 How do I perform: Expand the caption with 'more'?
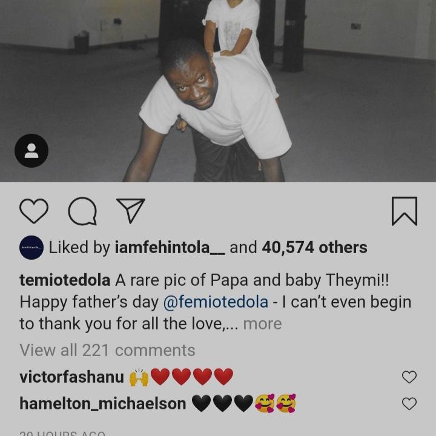click(x=262, y=324)
